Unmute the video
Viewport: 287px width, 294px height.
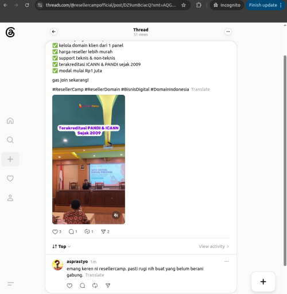pos(116,215)
